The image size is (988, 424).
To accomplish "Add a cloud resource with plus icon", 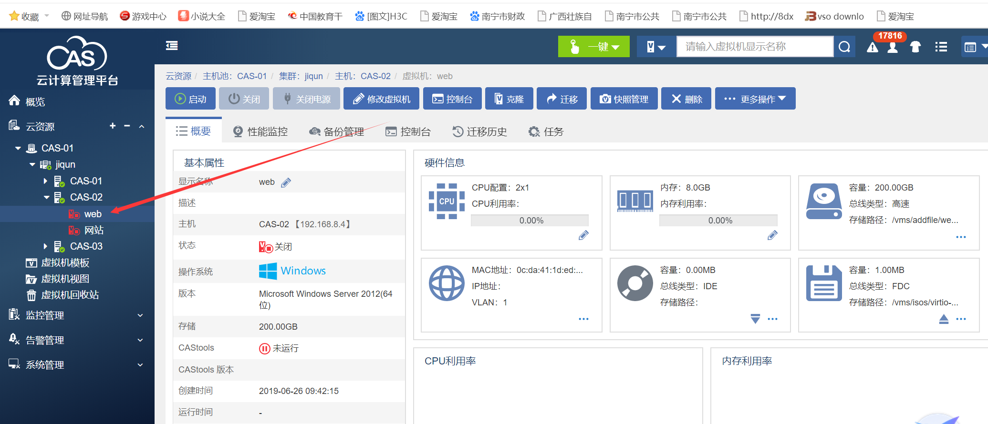I will pyautogui.click(x=113, y=126).
